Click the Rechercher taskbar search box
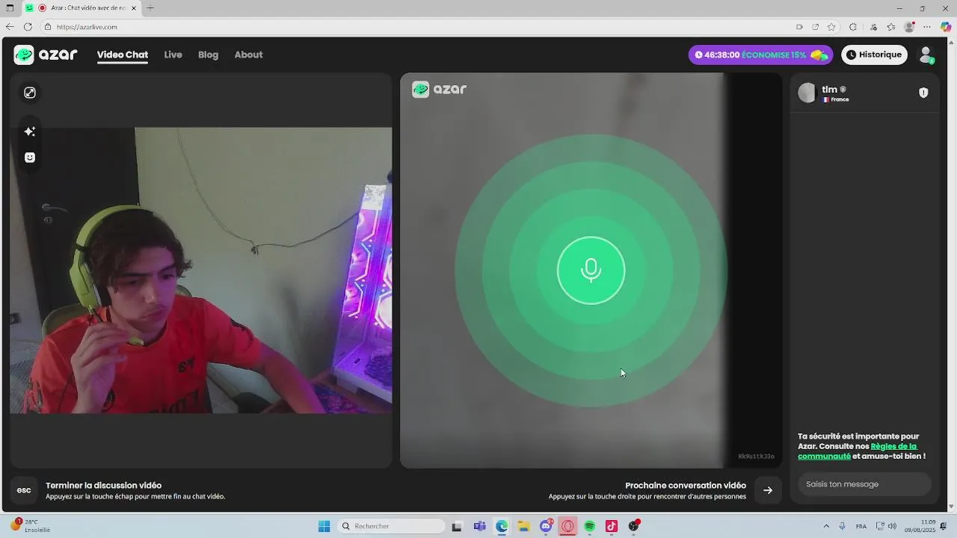Image resolution: width=957 pixels, height=538 pixels. 390,526
